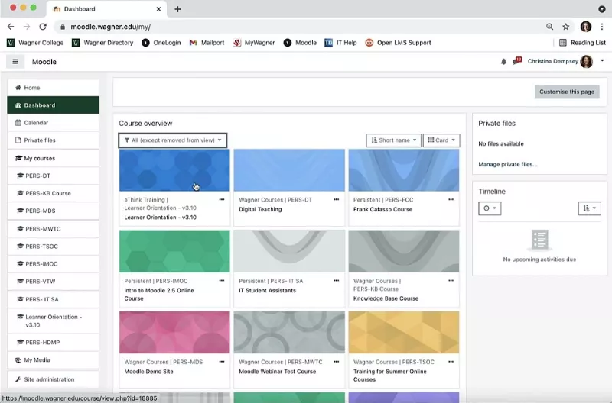The image size is (612, 403).
Task: Reload the page with refresh icon
Action: point(43,27)
